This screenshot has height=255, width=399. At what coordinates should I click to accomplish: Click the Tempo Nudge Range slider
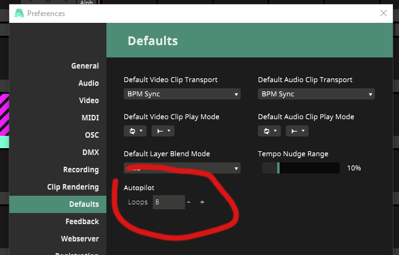(301, 168)
